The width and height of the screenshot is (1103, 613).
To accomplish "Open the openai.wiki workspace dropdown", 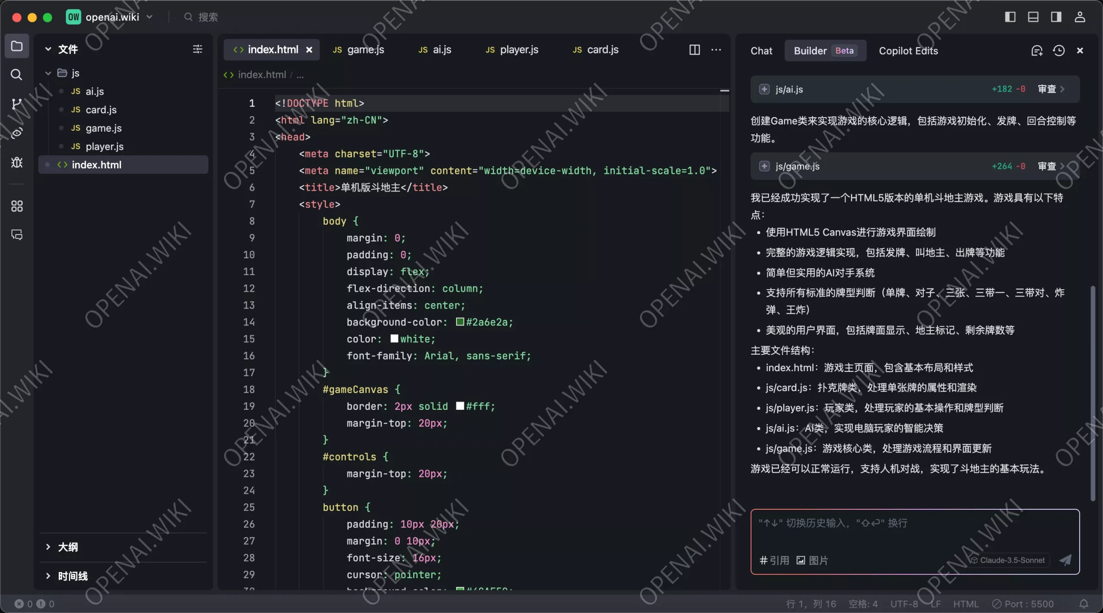I will coord(150,17).
